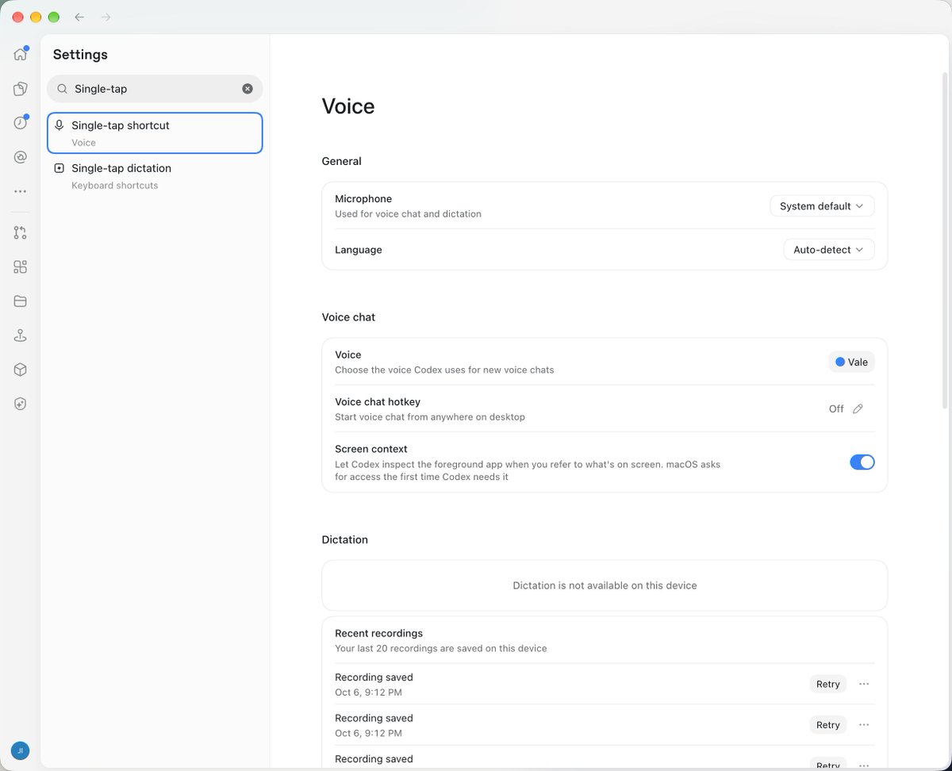Disable the Screen context toggle

(862, 462)
